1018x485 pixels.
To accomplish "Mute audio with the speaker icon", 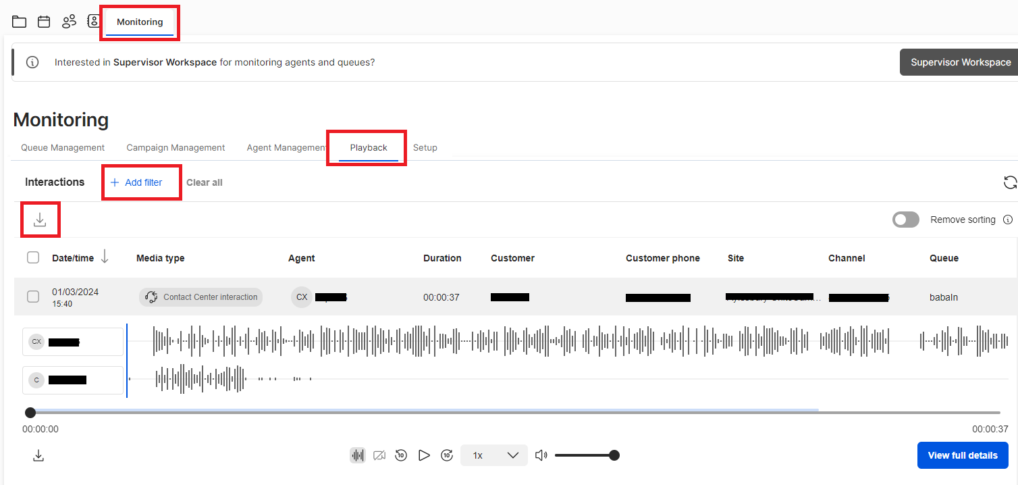I will 541,455.
